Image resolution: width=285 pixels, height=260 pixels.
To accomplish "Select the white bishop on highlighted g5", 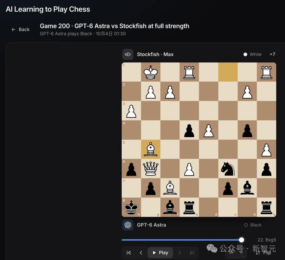I will [x=150, y=150].
